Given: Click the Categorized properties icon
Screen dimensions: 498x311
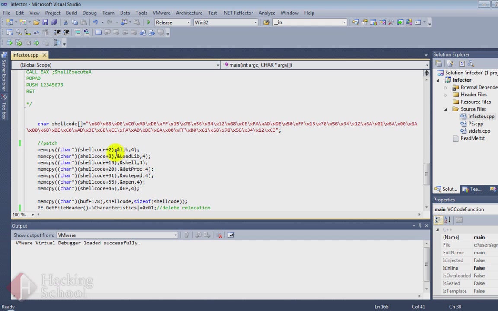Looking at the screenshot, I should [x=438, y=219].
